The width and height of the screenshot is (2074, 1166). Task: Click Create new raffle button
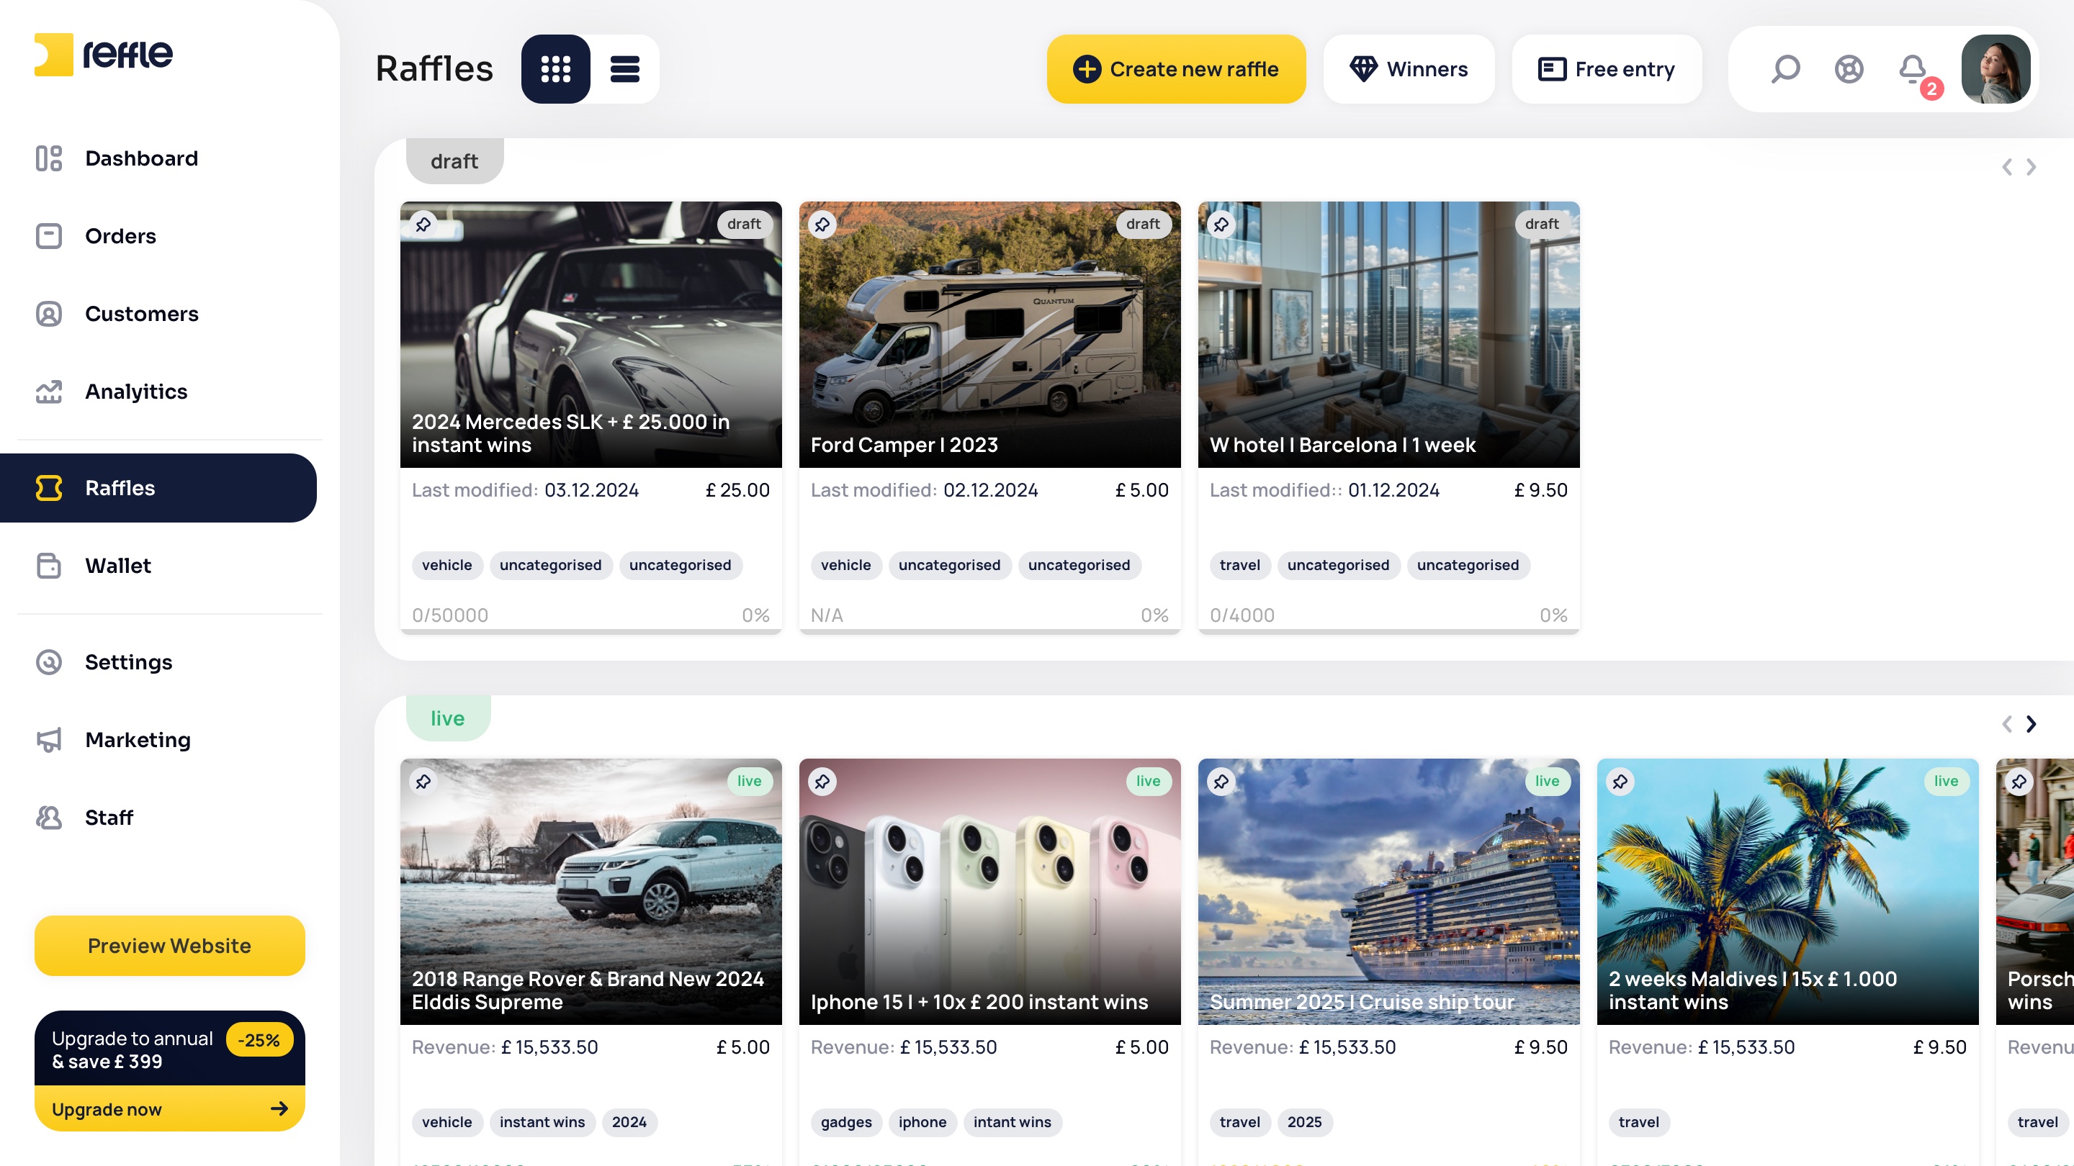(1176, 69)
